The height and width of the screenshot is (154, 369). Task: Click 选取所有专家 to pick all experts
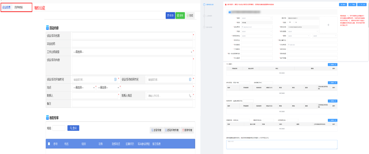[172, 130]
